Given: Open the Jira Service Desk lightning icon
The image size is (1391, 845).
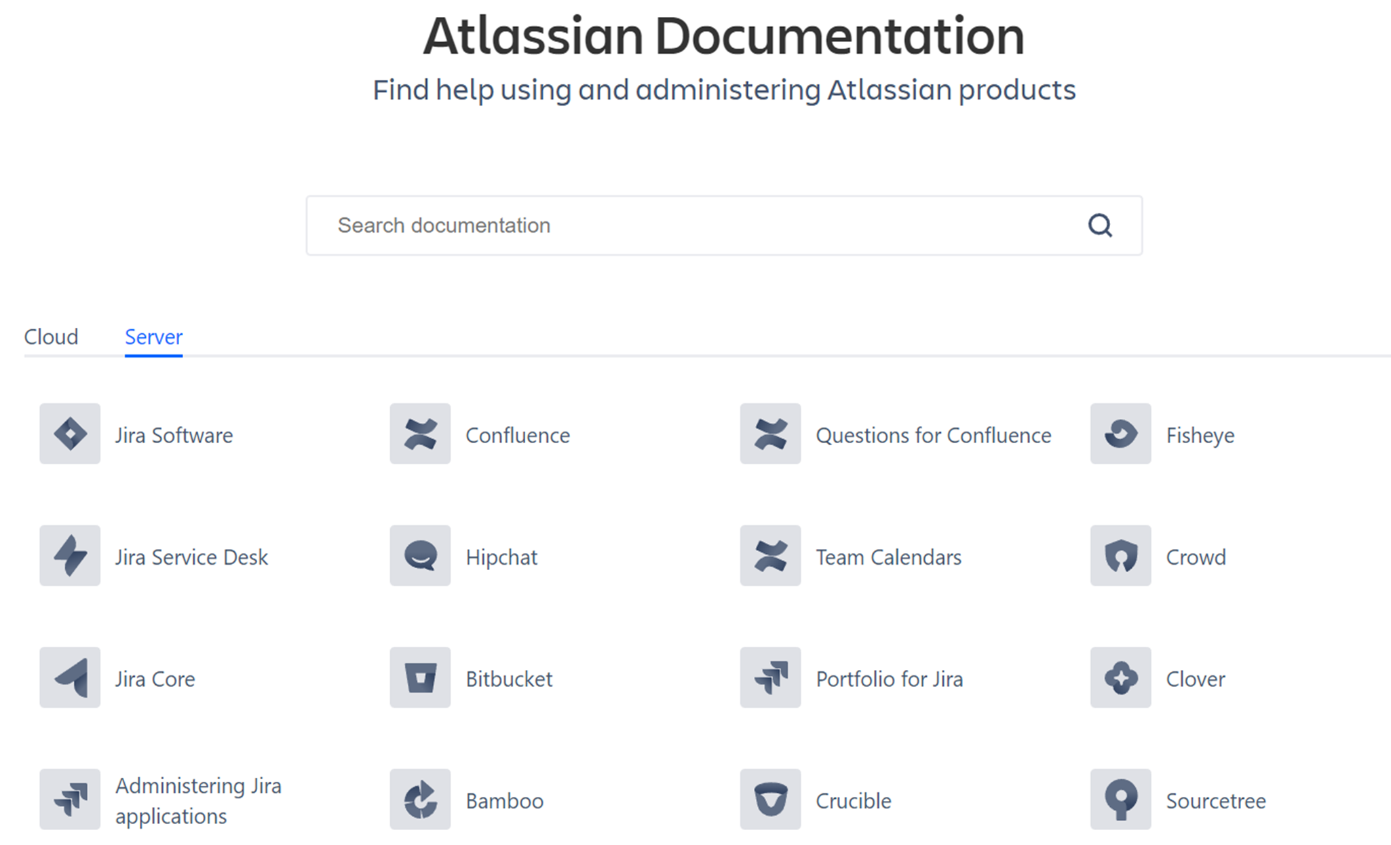Looking at the screenshot, I should tap(70, 555).
